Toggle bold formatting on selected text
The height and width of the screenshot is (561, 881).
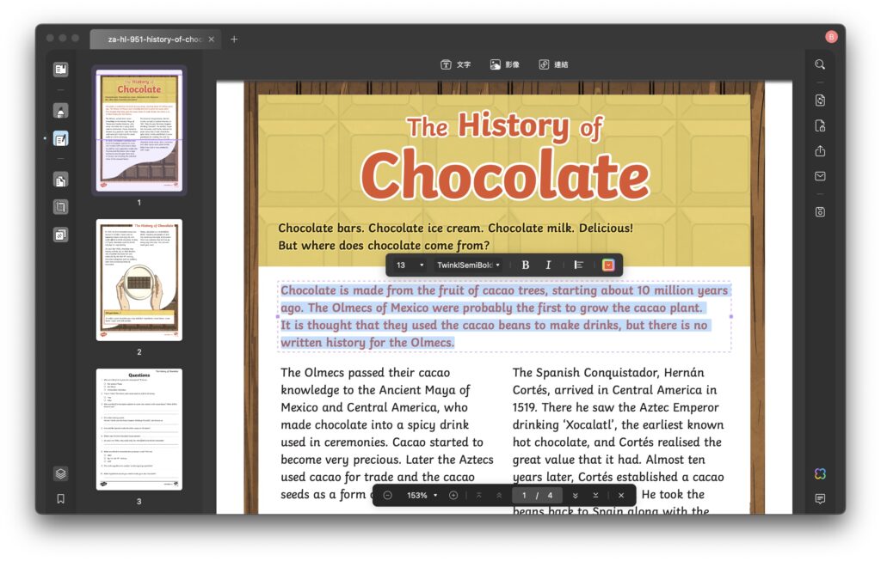[526, 265]
